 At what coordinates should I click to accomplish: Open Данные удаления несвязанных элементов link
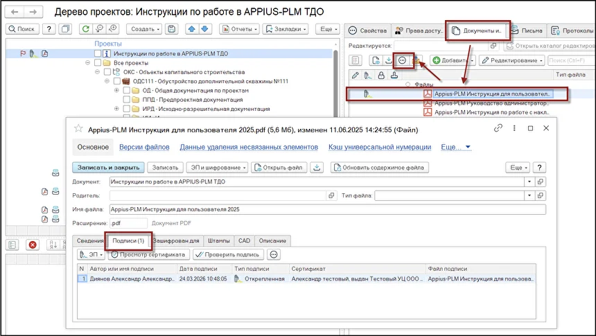(x=249, y=147)
